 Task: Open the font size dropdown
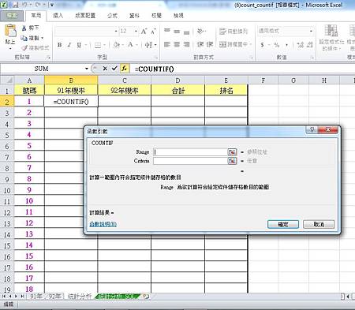pyautogui.click(x=136, y=32)
